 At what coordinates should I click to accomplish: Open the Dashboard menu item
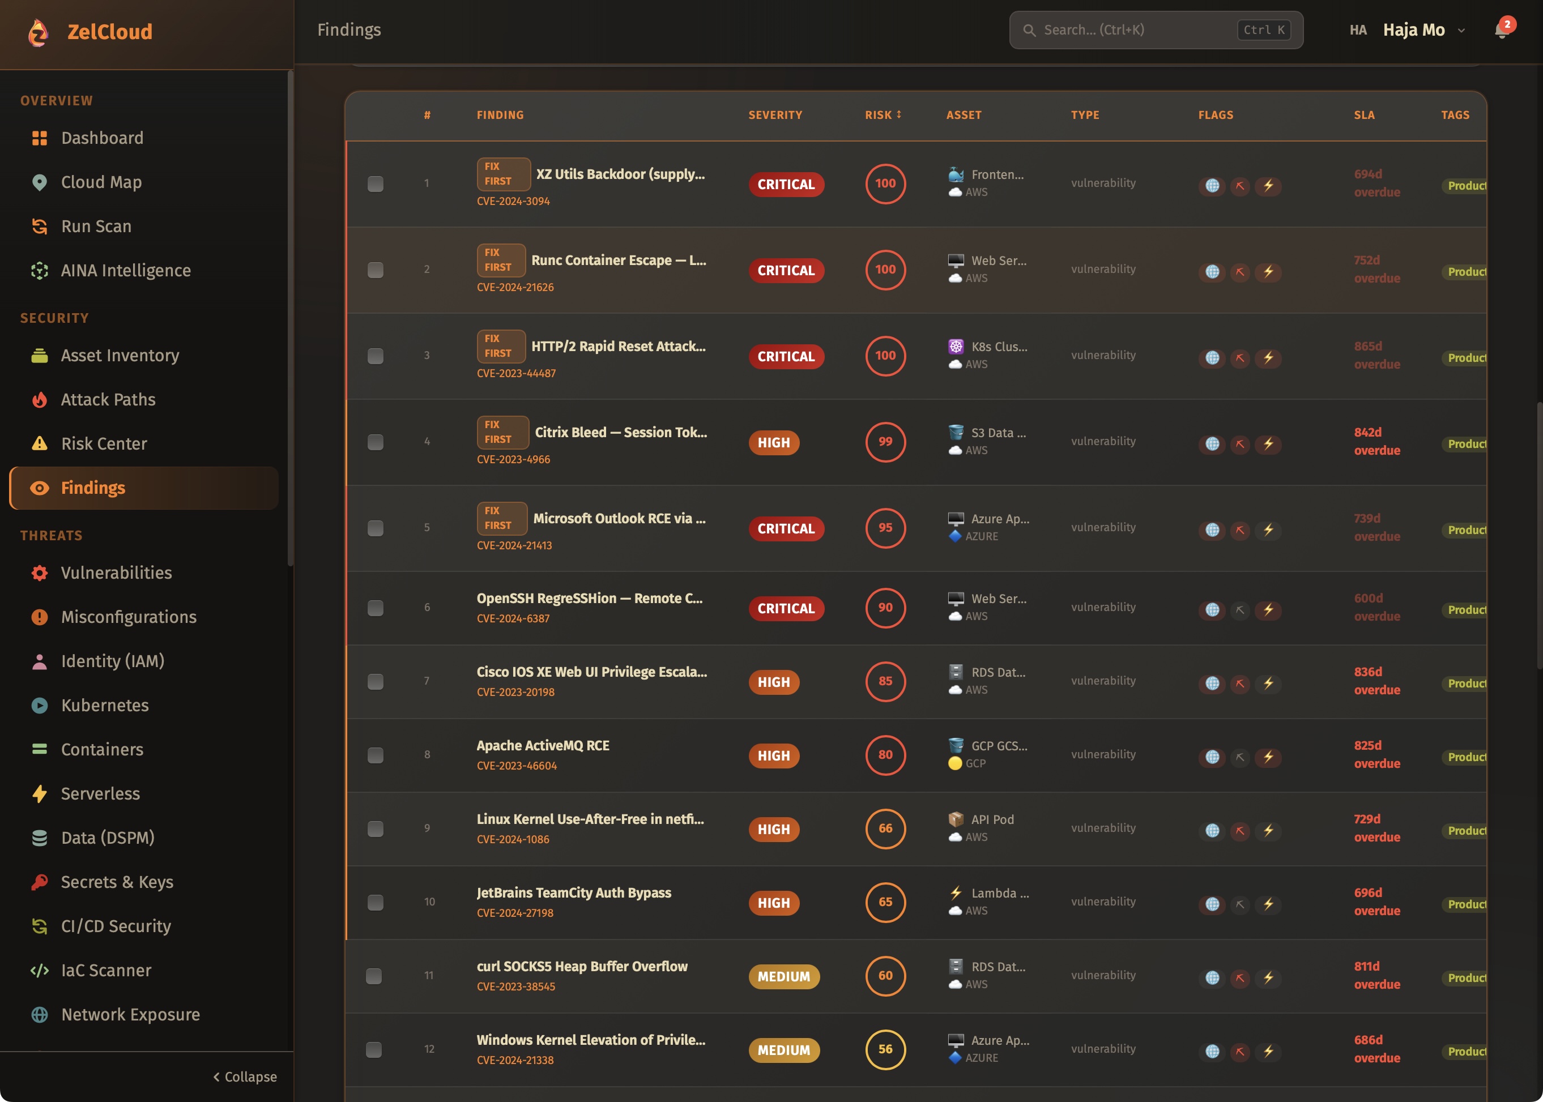tap(102, 138)
